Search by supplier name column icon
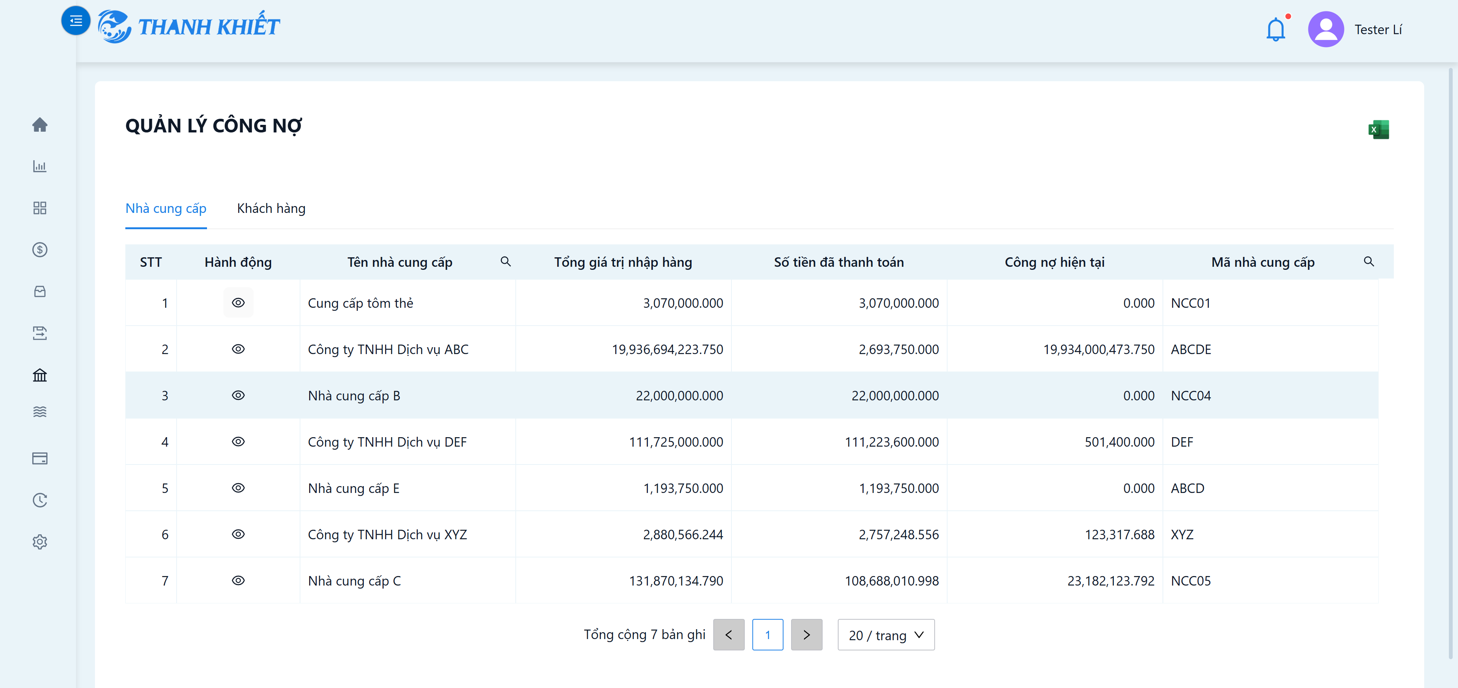 tap(505, 261)
